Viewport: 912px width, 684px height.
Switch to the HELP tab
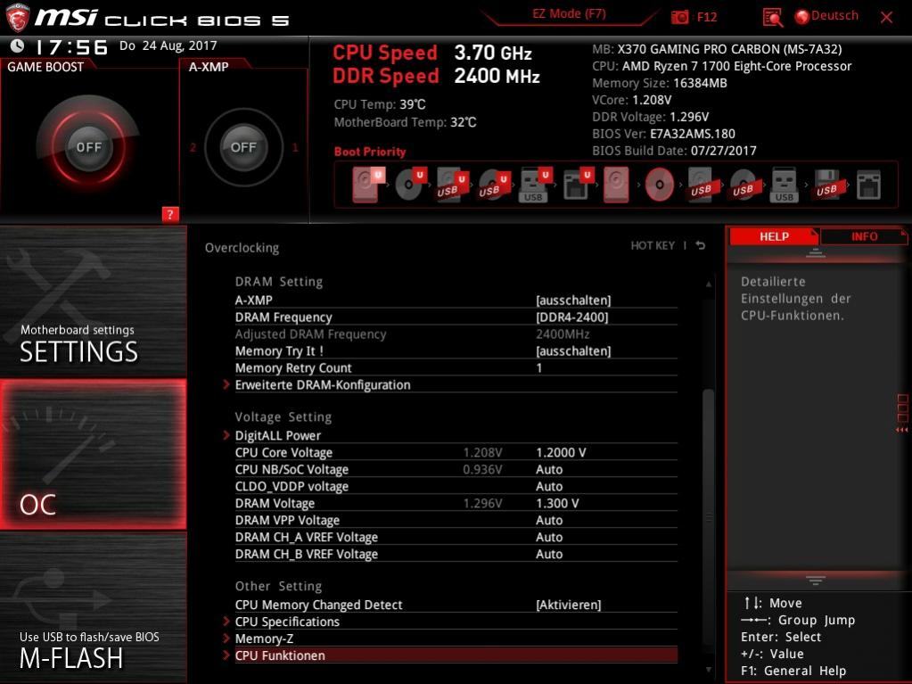pos(774,236)
